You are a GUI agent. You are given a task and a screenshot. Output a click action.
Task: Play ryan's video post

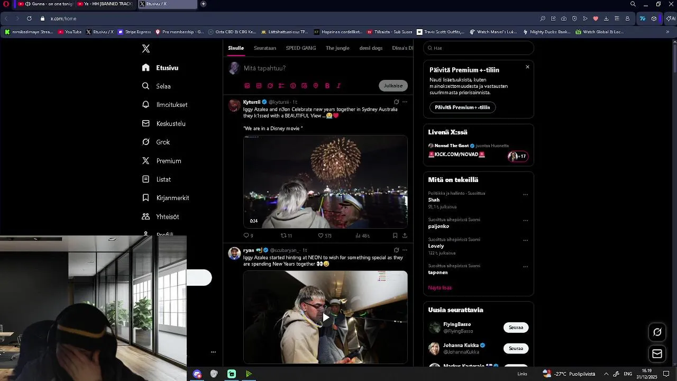click(326, 317)
